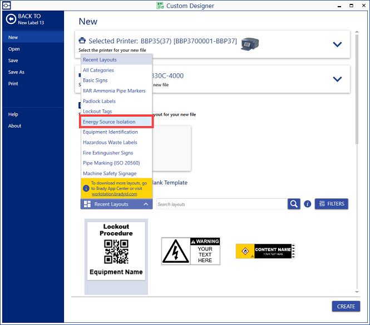Click the vertical scrollbar thumb
370x325 pixels.
(357, 89)
